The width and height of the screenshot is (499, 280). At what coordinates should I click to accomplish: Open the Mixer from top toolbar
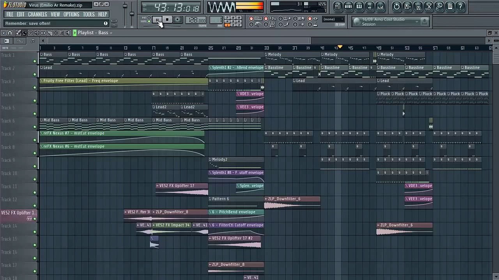(x=380, y=7)
